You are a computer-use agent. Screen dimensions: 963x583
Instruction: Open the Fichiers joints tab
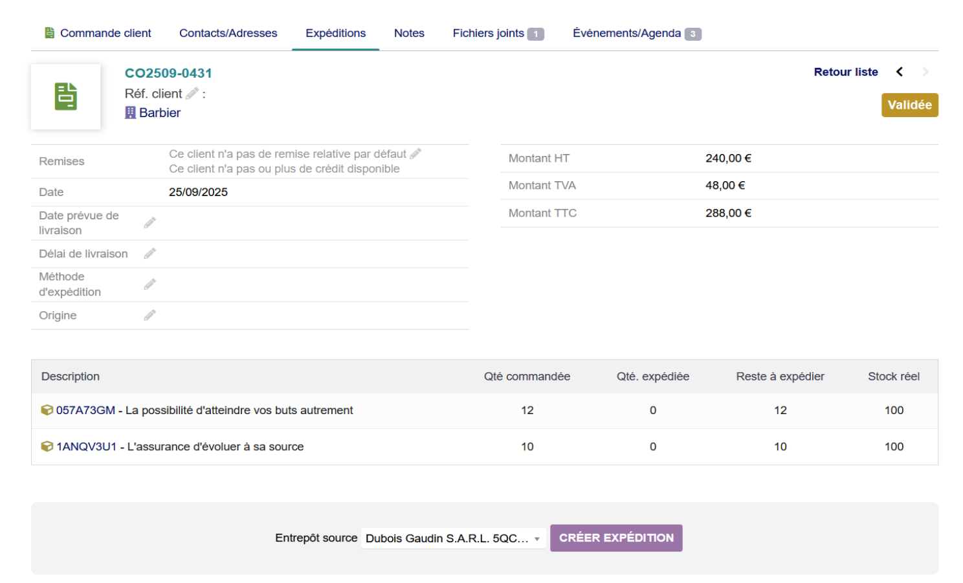[x=498, y=33]
